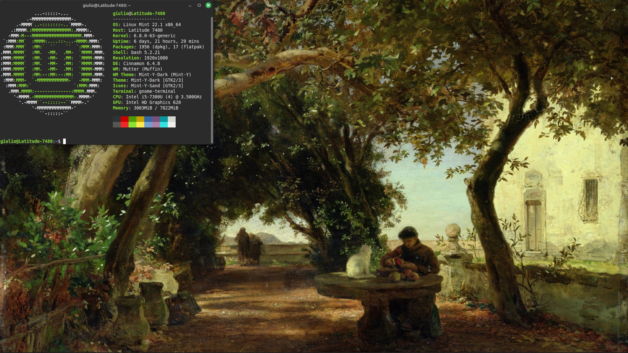Click the 'OS: Linux Mint 22.1 x86_64' line

point(147,25)
